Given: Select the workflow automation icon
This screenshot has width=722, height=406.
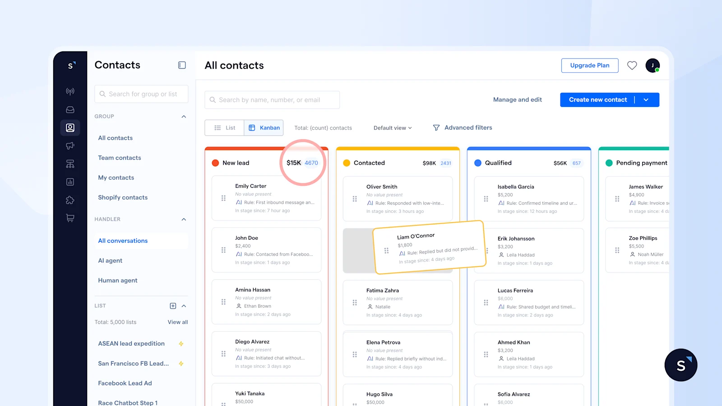Looking at the screenshot, I should click(70, 164).
